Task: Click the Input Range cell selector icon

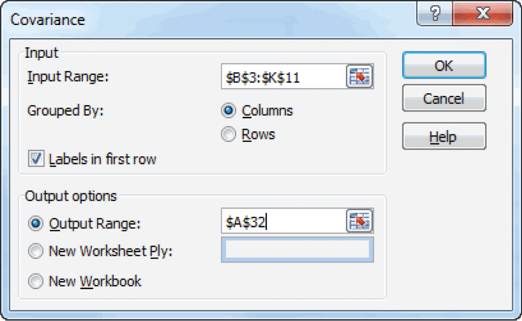Action: point(360,77)
